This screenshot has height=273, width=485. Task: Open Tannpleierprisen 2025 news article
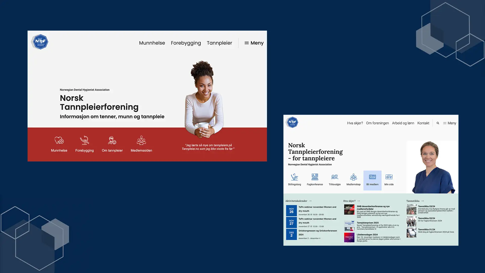[x=368, y=223]
